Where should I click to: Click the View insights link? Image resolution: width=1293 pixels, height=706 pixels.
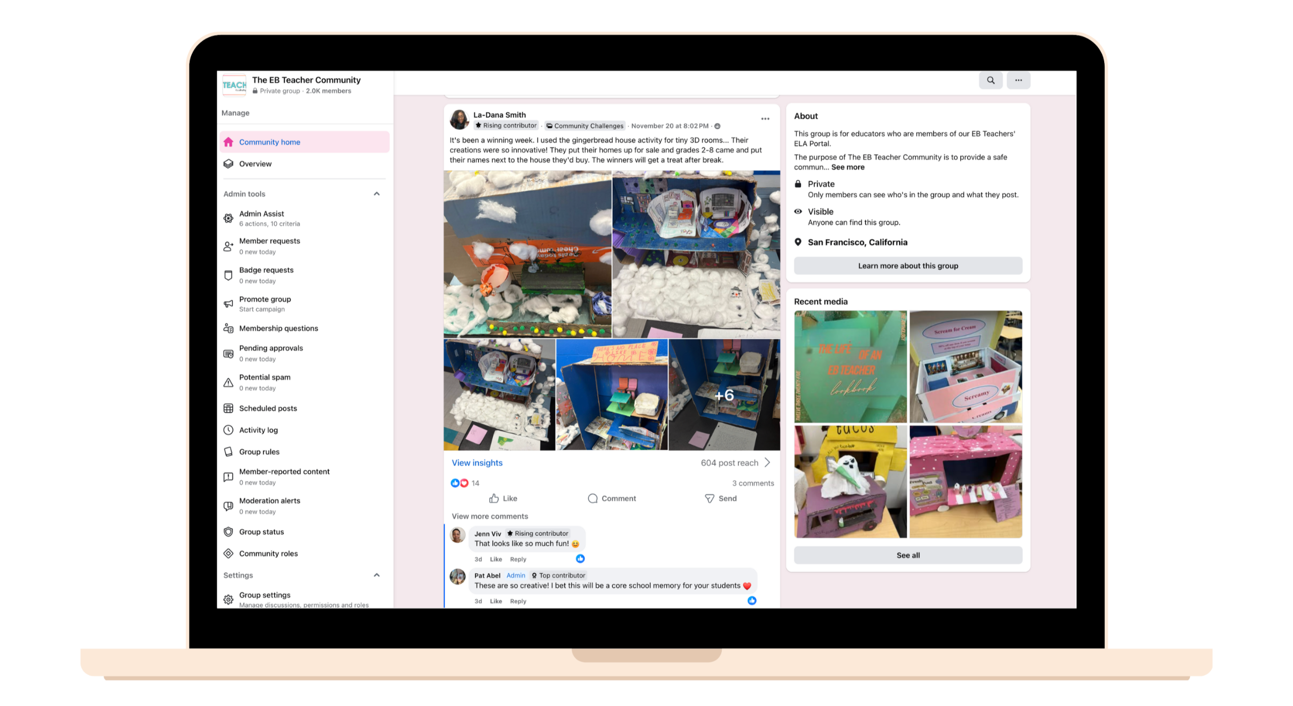(477, 463)
